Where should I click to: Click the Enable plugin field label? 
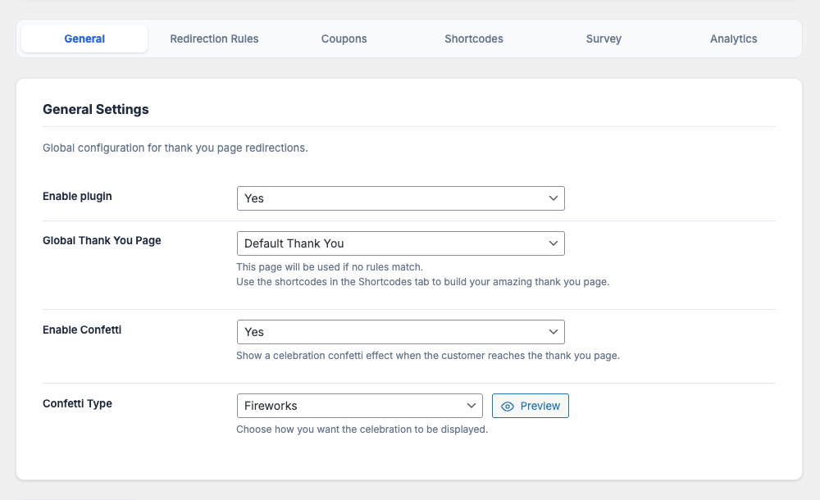pos(77,197)
